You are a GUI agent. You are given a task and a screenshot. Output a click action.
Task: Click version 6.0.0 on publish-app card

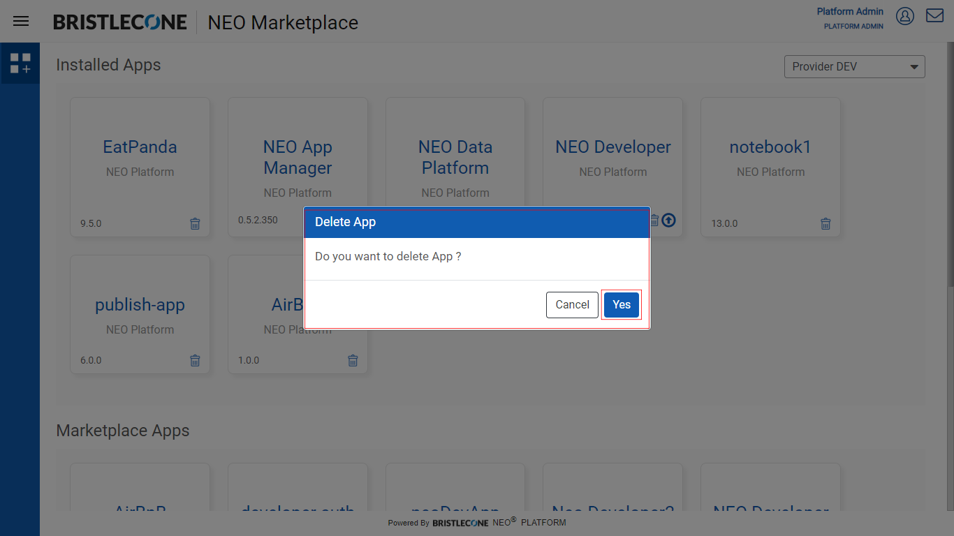coord(91,361)
